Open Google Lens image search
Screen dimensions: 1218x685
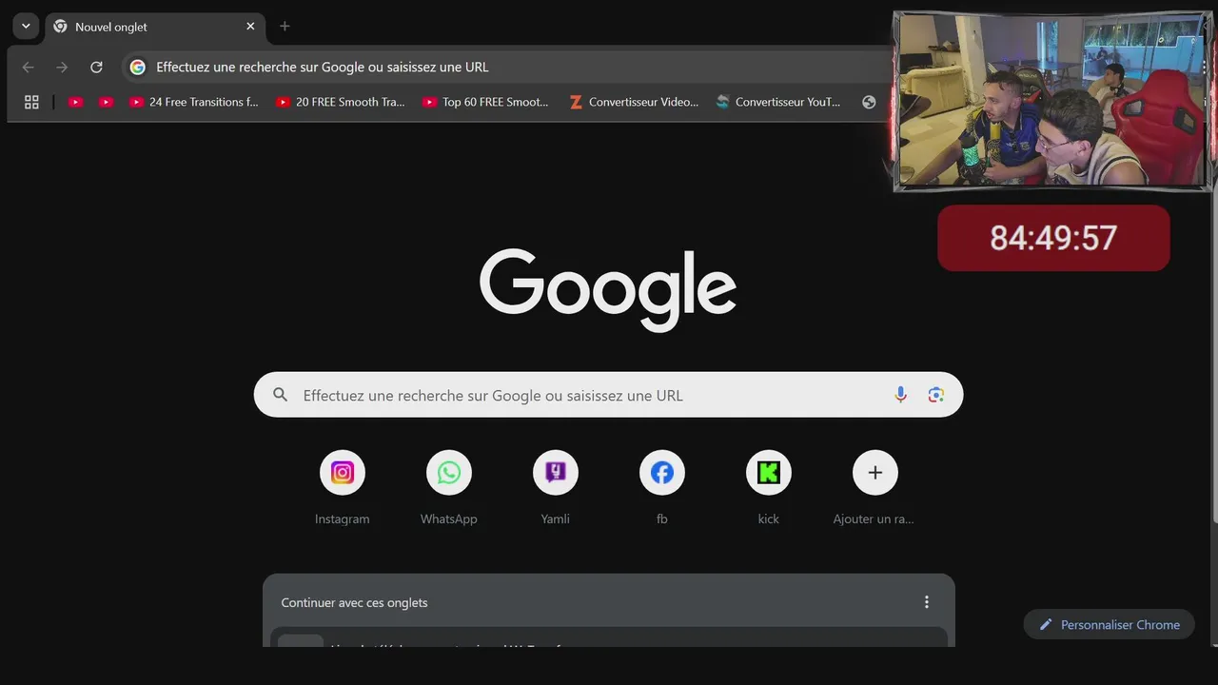click(x=936, y=395)
